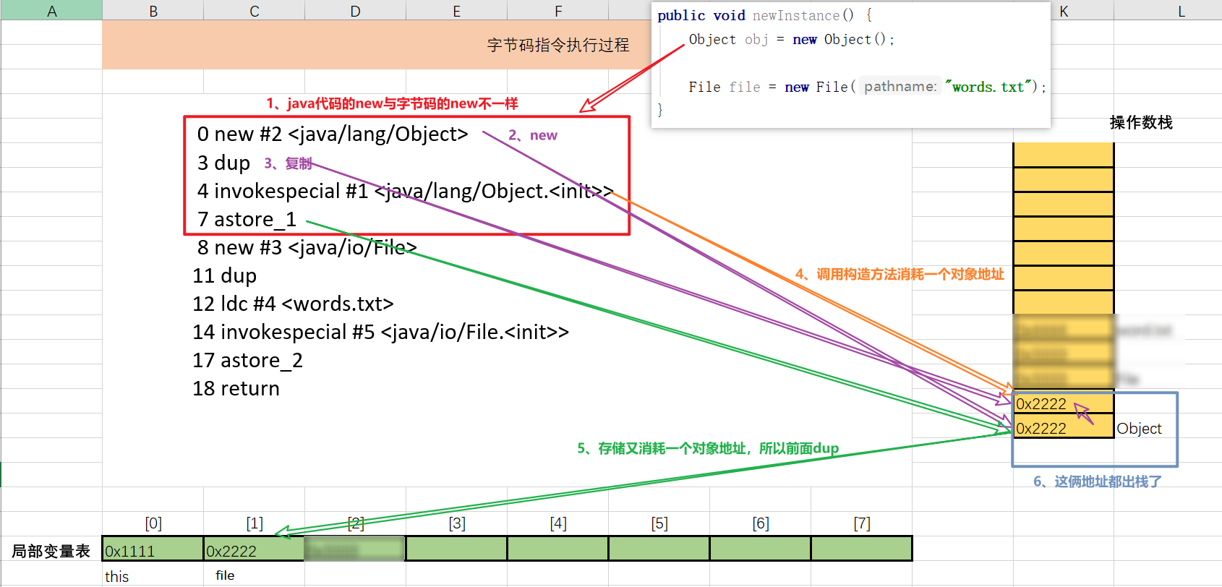This screenshot has height=587, width=1222.
Task: Select the empty green cell under [3]
Action: (457, 549)
